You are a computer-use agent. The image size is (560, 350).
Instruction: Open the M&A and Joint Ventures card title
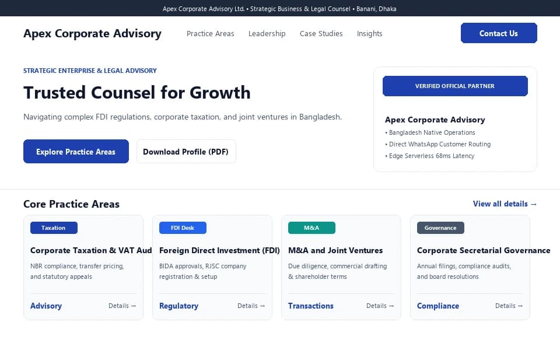(x=335, y=250)
